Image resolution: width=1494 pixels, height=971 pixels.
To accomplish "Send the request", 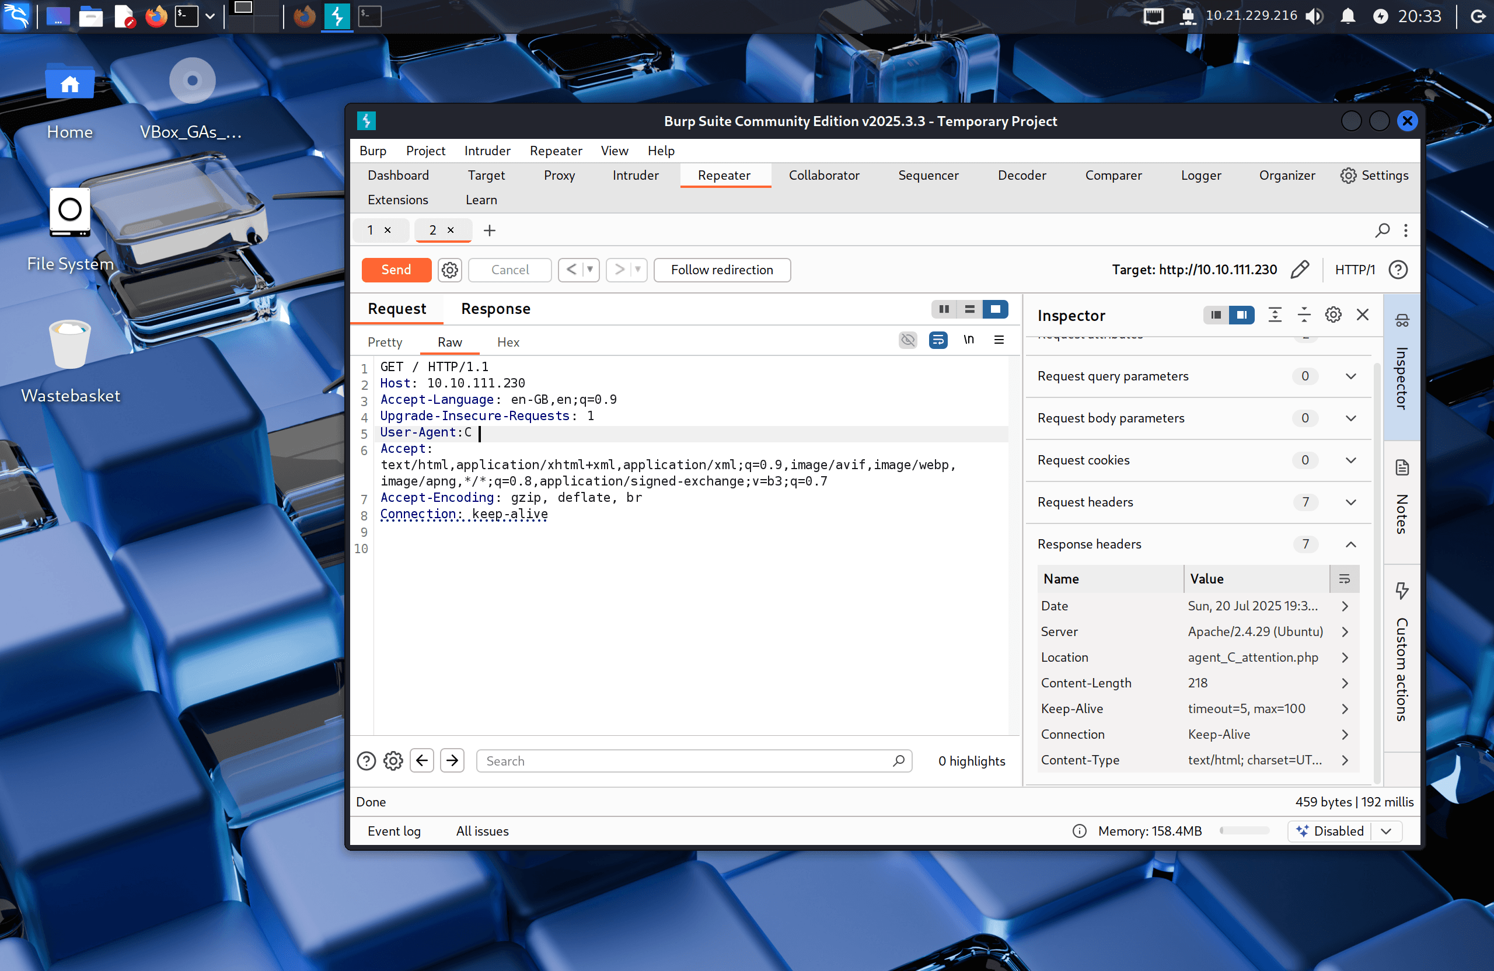I will tap(396, 270).
